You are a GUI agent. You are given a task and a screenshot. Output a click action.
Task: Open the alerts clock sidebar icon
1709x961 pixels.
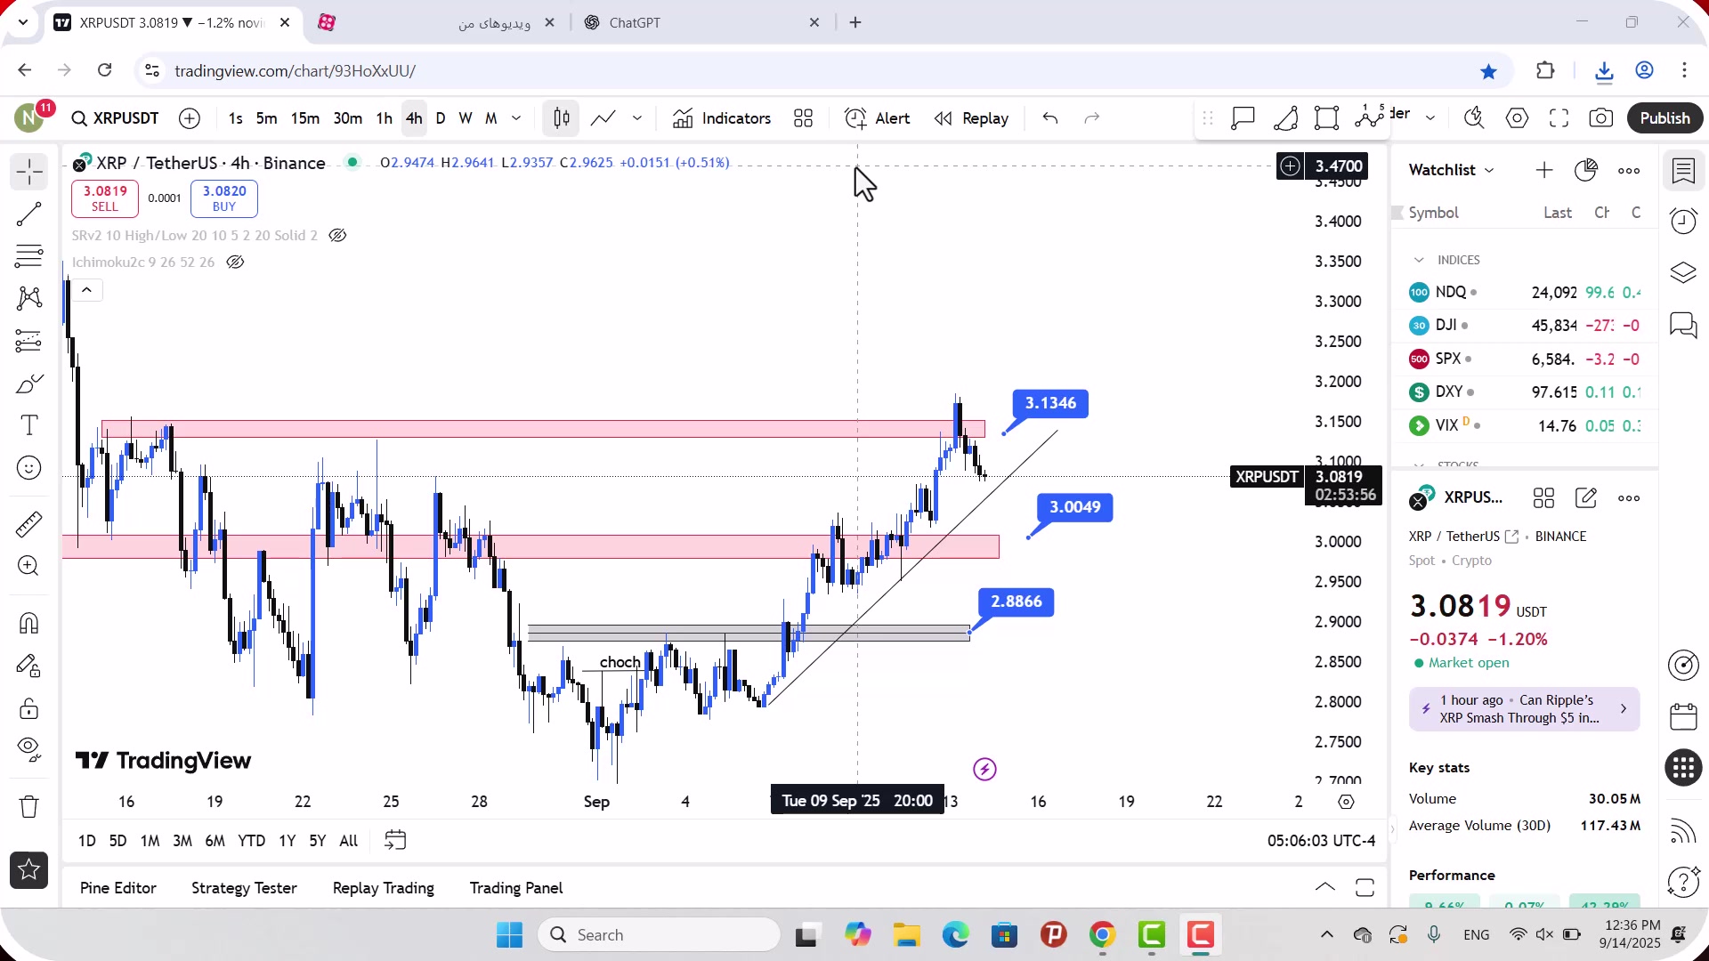tap(1683, 221)
